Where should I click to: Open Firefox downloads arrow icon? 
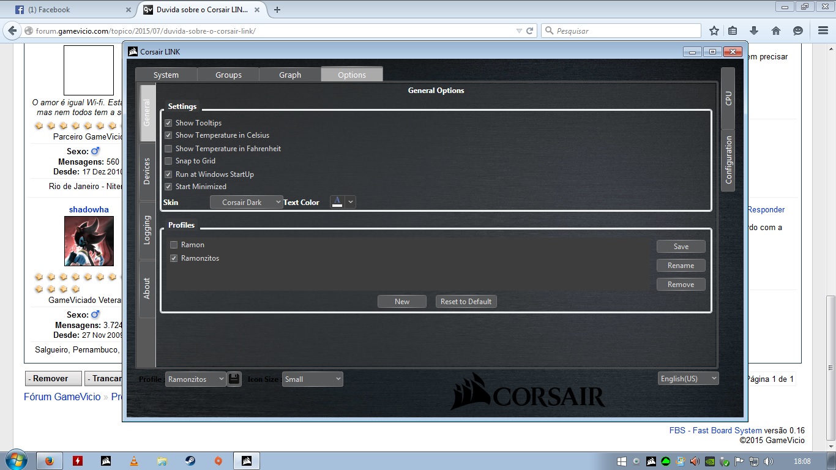click(754, 31)
